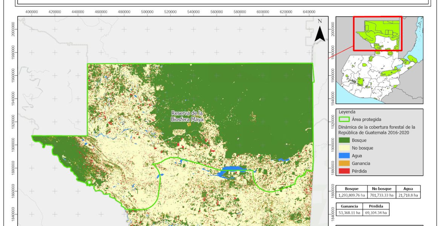Click the Ganancia table header cell
The width and height of the screenshot is (441, 226).
pos(349,206)
